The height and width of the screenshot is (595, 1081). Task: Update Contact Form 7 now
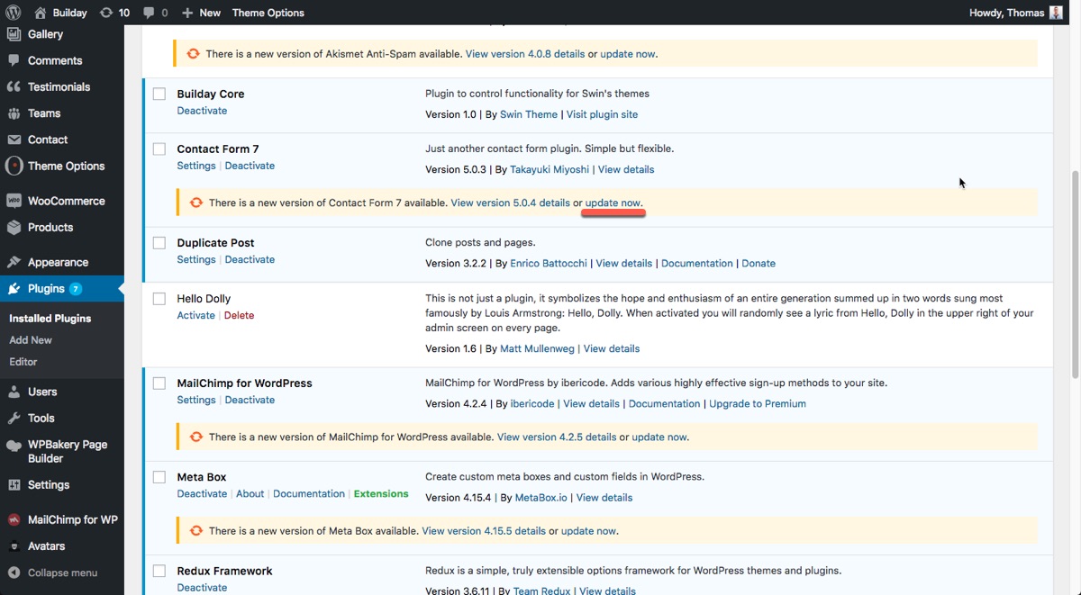tap(613, 203)
